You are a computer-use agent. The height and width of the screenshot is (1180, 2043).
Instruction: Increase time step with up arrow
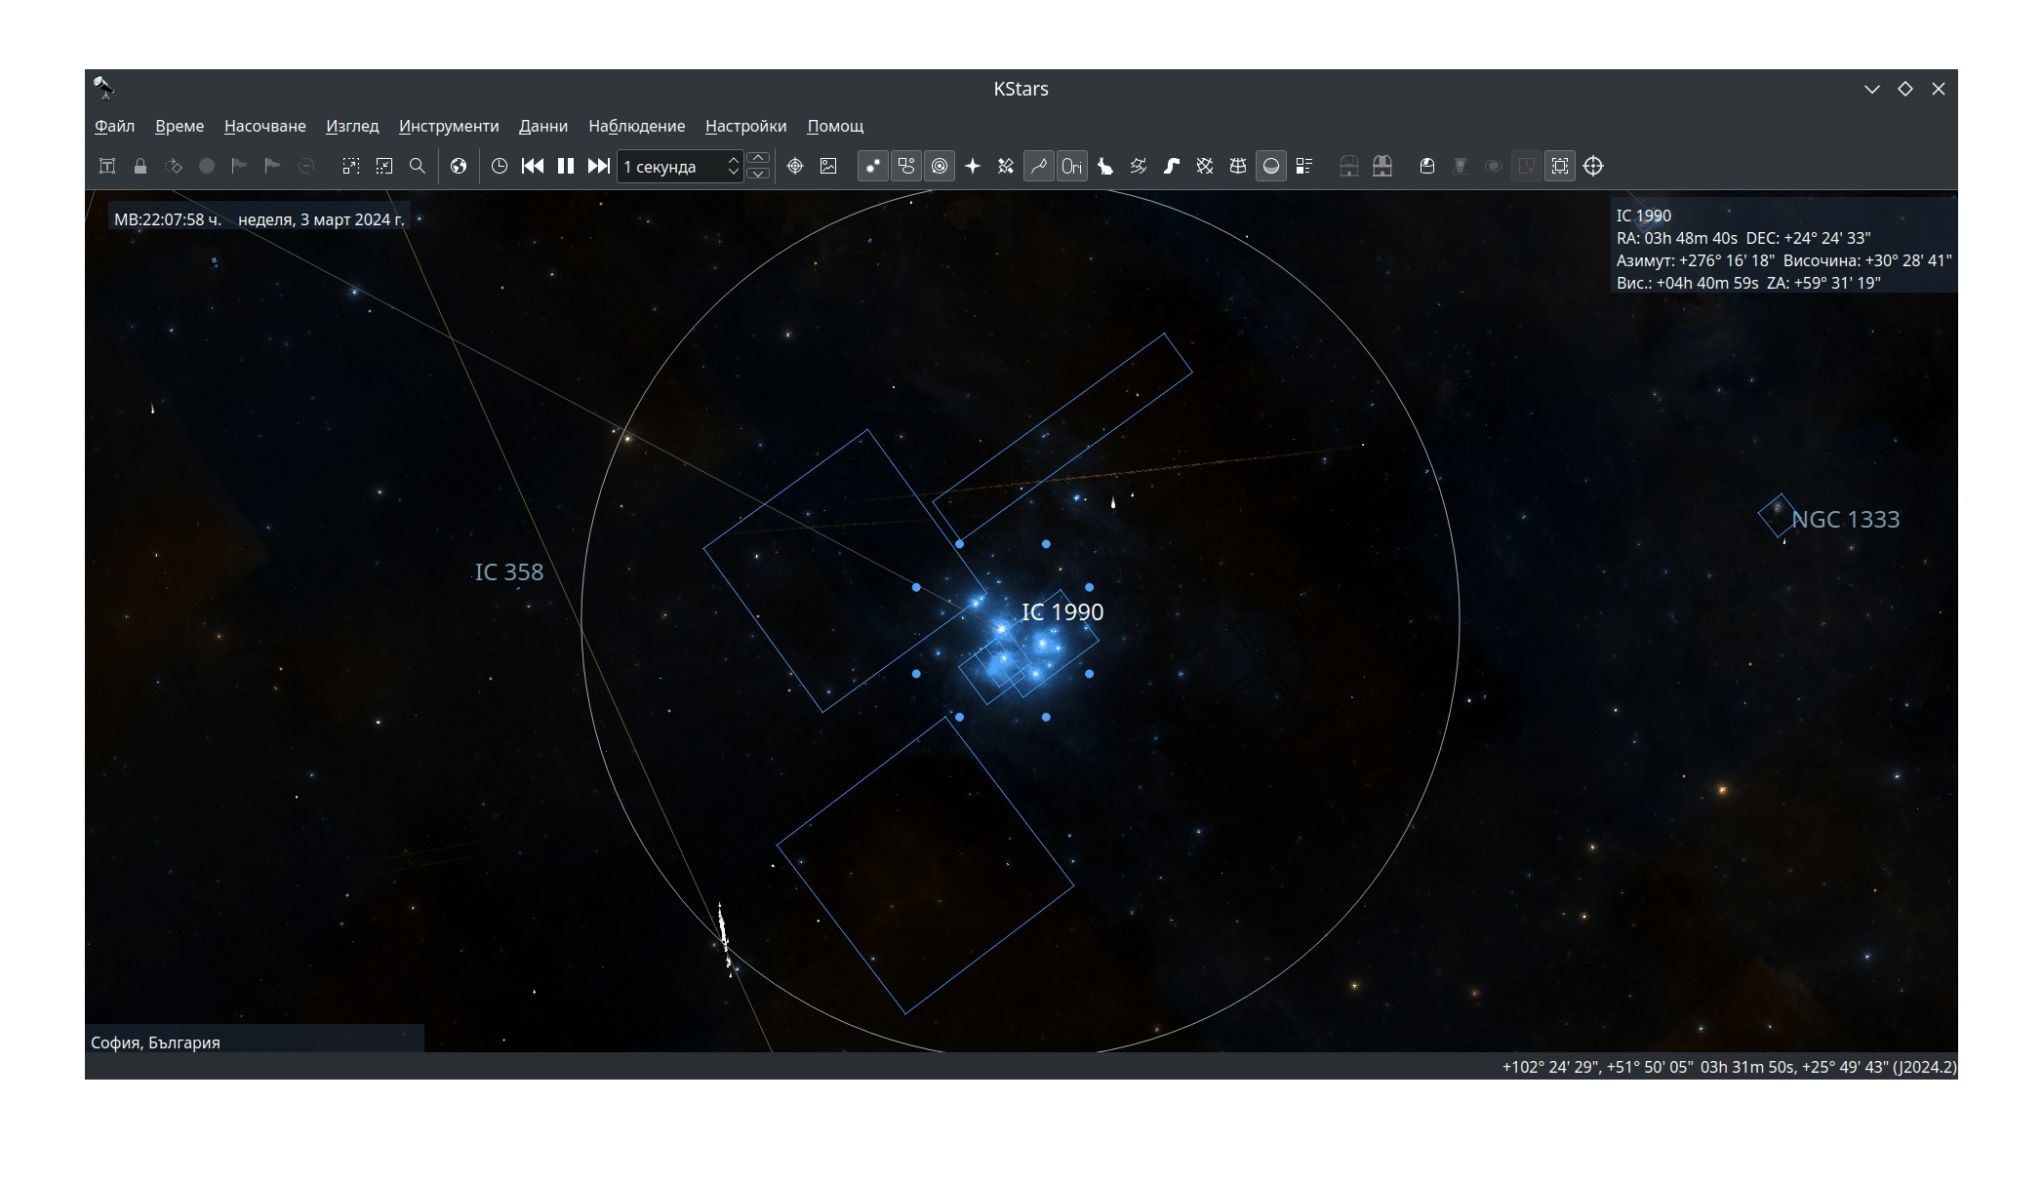point(758,158)
